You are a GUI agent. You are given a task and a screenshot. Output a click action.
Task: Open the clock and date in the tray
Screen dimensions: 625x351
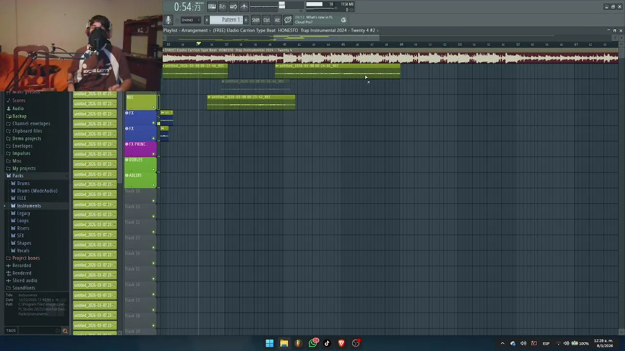(604, 343)
